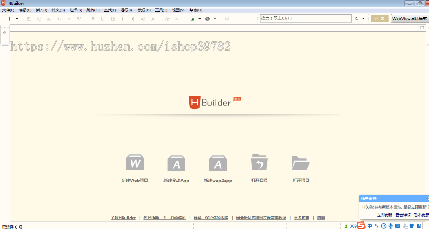429x229 pixels.
Task: Click the search magnifier icon
Action: click(357, 19)
